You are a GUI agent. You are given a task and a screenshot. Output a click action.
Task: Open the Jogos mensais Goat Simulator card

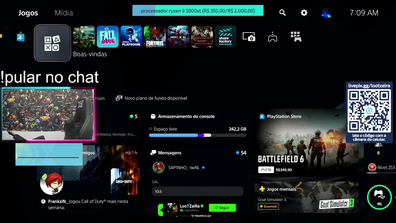(x=307, y=197)
